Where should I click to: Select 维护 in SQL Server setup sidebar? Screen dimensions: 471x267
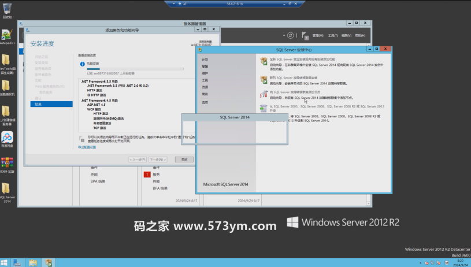(205, 73)
